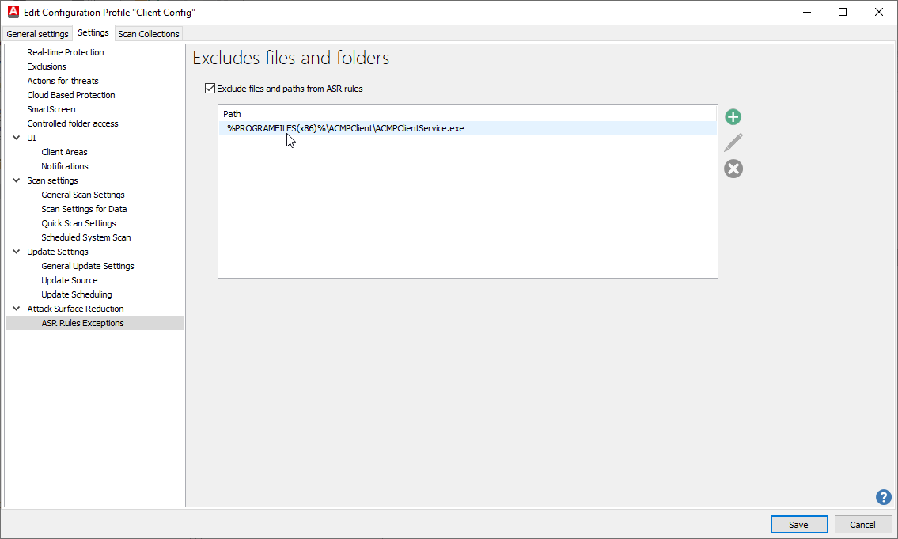Collapse the Attack Surface Reduction node
This screenshot has height=539, width=898.
pyautogui.click(x=17, y=309)
